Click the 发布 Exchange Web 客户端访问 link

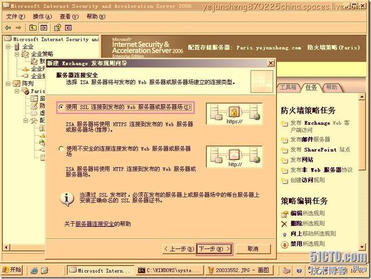(x=320, y=126)
